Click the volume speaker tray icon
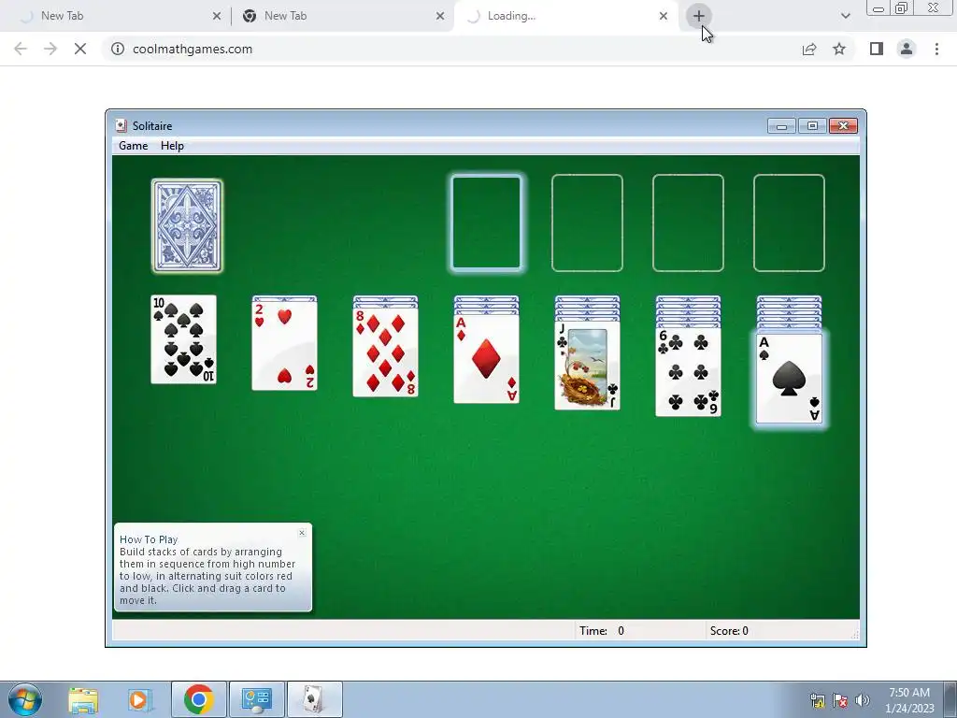 coord(863,700)
